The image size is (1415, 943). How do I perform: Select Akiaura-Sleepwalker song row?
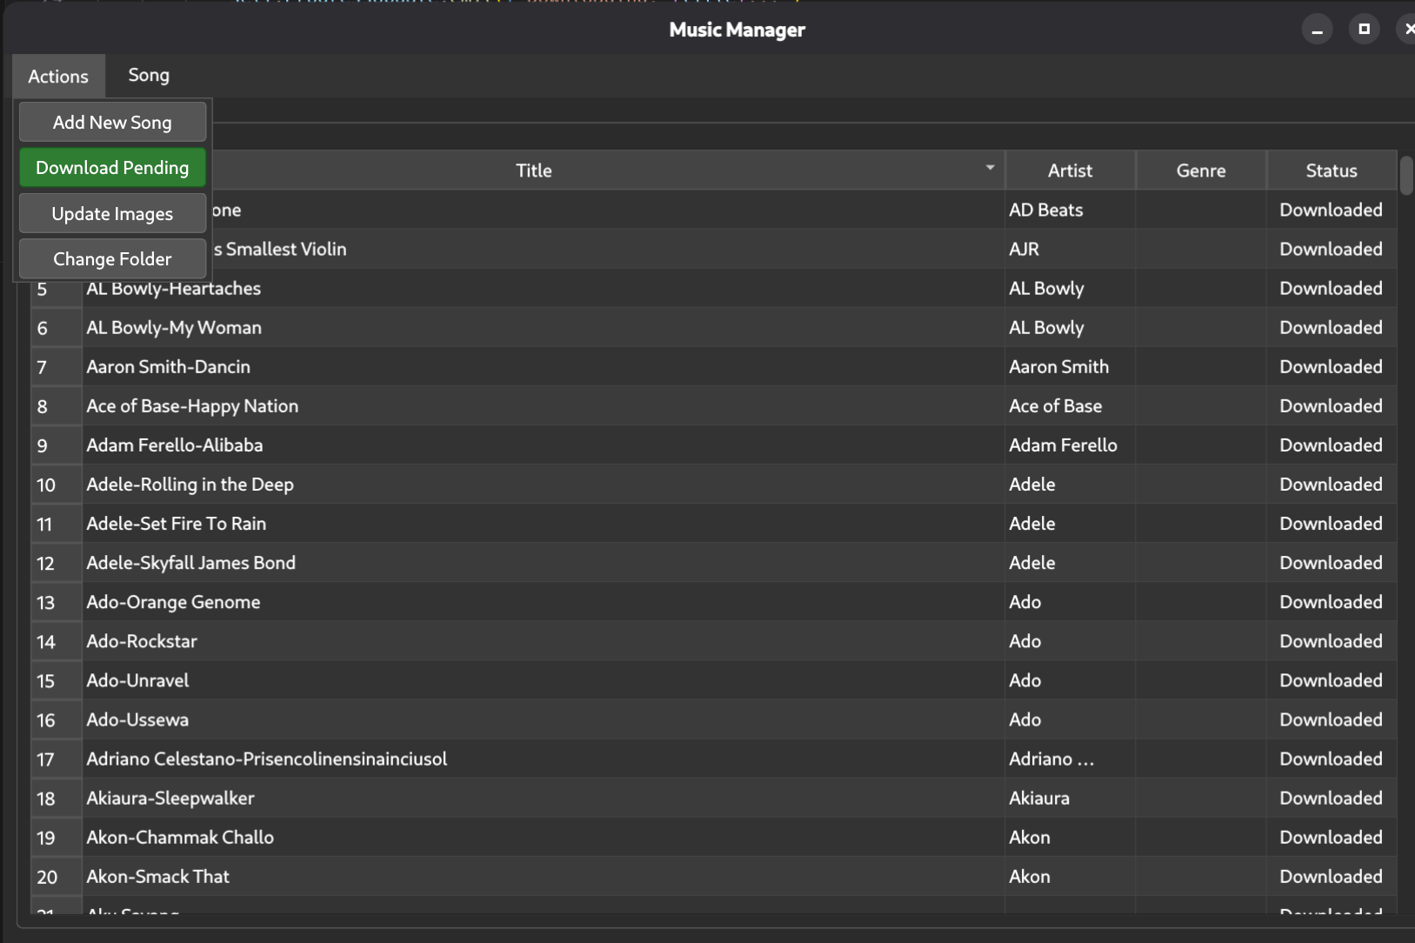(x=170, y=799)
